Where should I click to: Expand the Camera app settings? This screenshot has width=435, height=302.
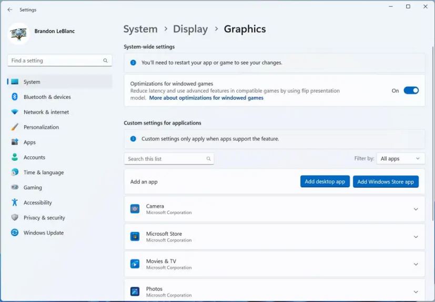[x=416, y=209]
